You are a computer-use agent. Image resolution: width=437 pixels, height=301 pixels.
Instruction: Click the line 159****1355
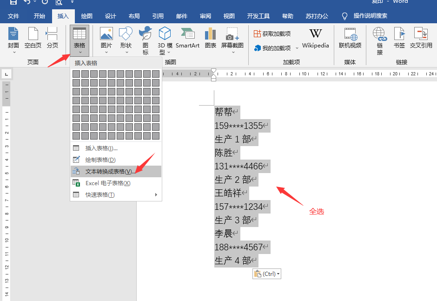[x=238, y=126]
